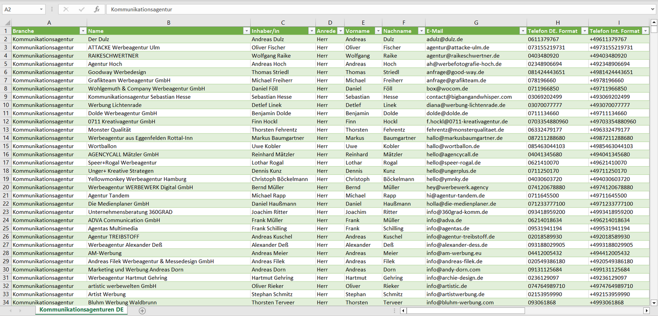Select the cell containing adulz@dulz.de
Image resolution: width=658 pixels, height=316 pixels.
475,39
